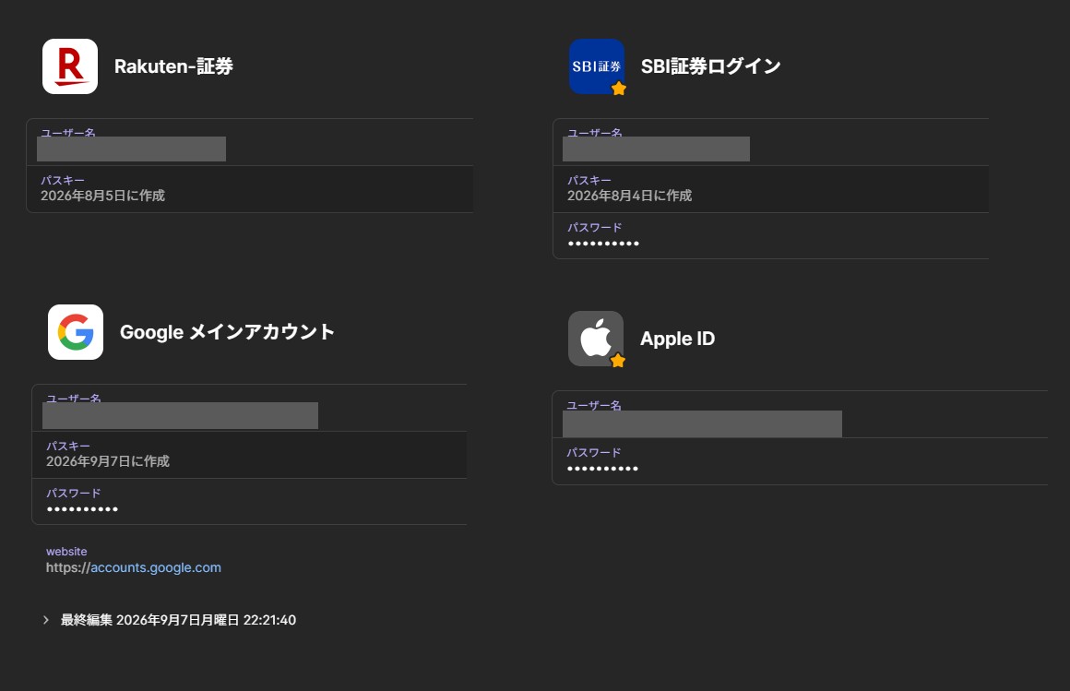
Task: Click the SBI証券ログイン title text
Action: click(710, 66)
